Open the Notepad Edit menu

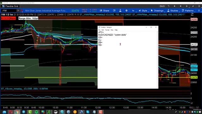(x=103, y=30)
